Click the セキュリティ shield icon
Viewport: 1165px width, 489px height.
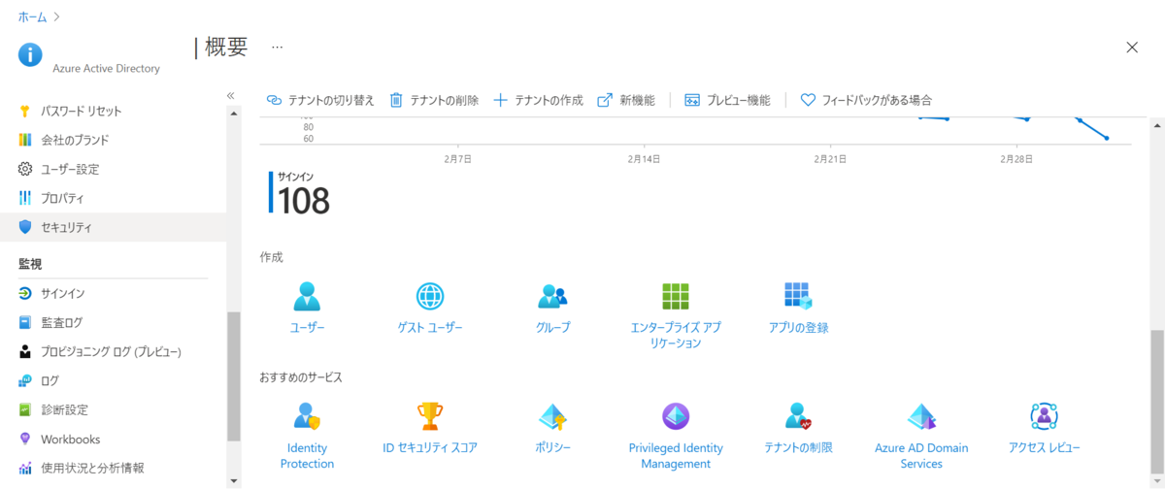25,227
